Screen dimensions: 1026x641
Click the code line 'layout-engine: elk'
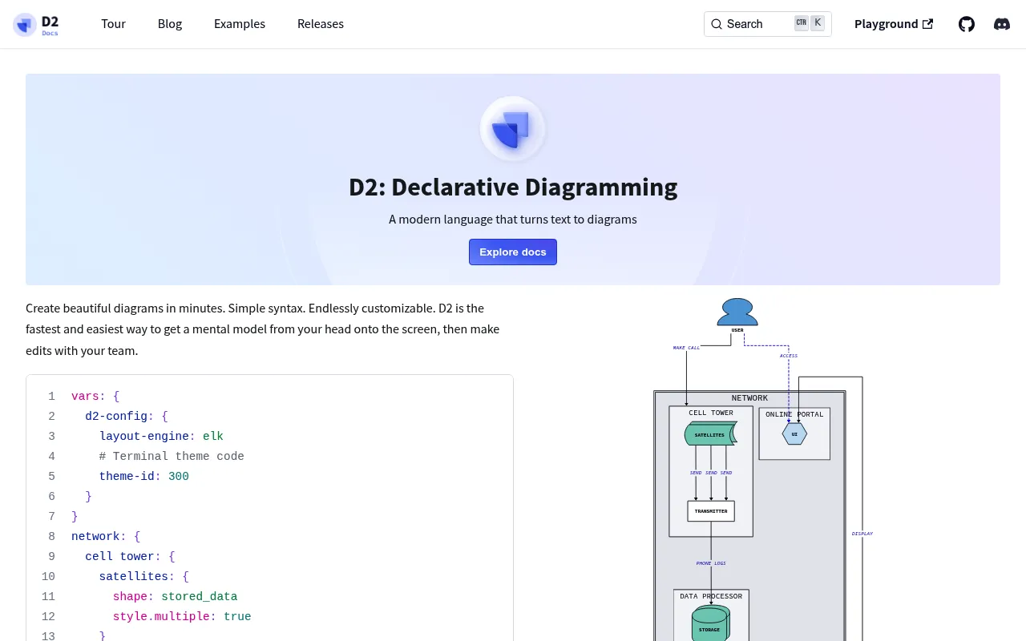point(161,436)
